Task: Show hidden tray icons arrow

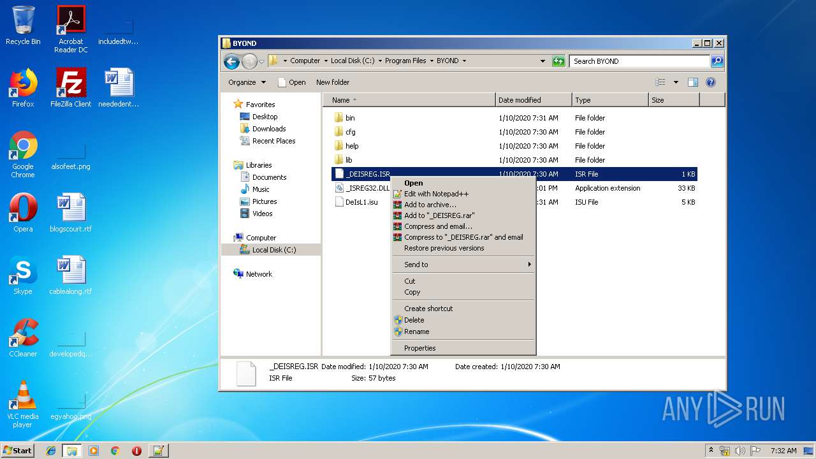Action: [711, 451]
